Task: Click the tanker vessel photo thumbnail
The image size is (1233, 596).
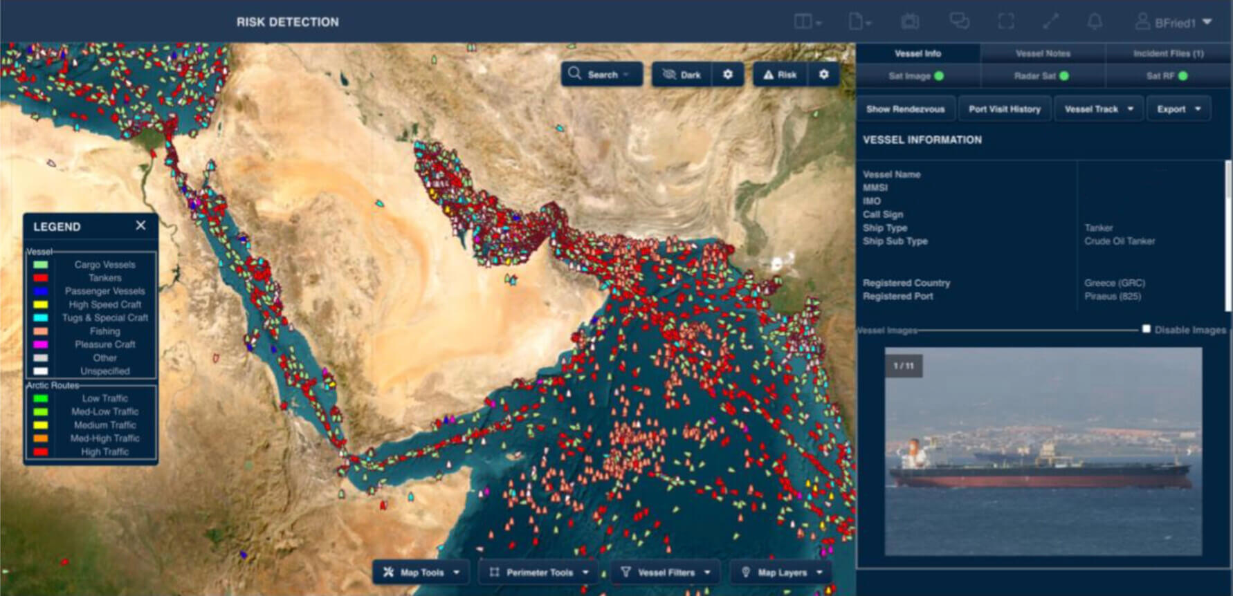Action: point(1043,451)
